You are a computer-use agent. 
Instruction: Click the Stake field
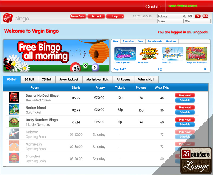tap(170, 21)
